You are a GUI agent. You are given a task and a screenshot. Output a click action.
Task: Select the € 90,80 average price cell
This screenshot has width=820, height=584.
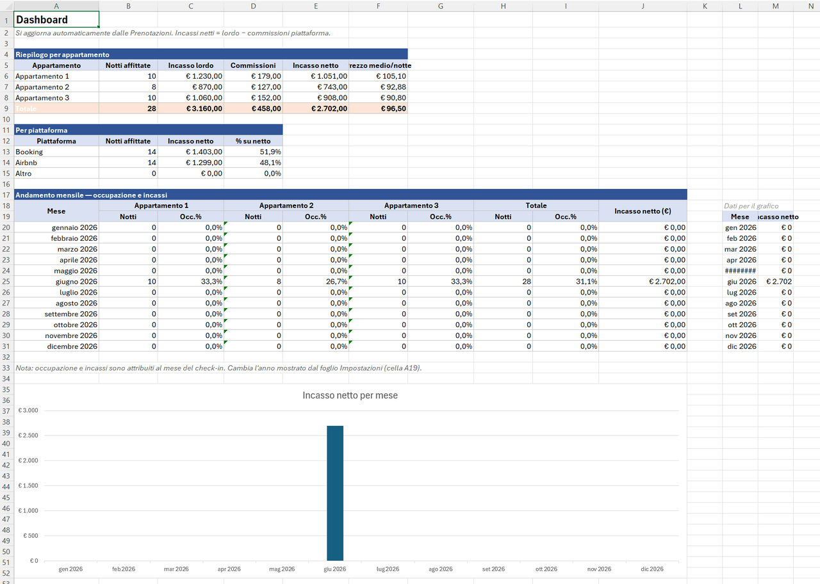pyautogui.click(x=379, y=98)
